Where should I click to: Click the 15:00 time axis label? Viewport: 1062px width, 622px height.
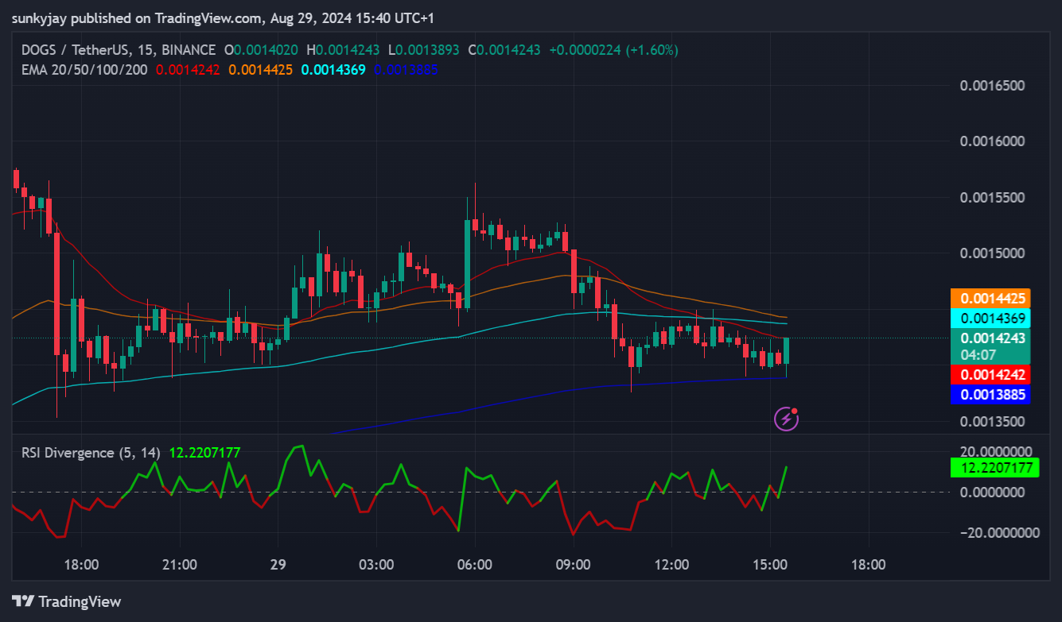coord(769,565)
